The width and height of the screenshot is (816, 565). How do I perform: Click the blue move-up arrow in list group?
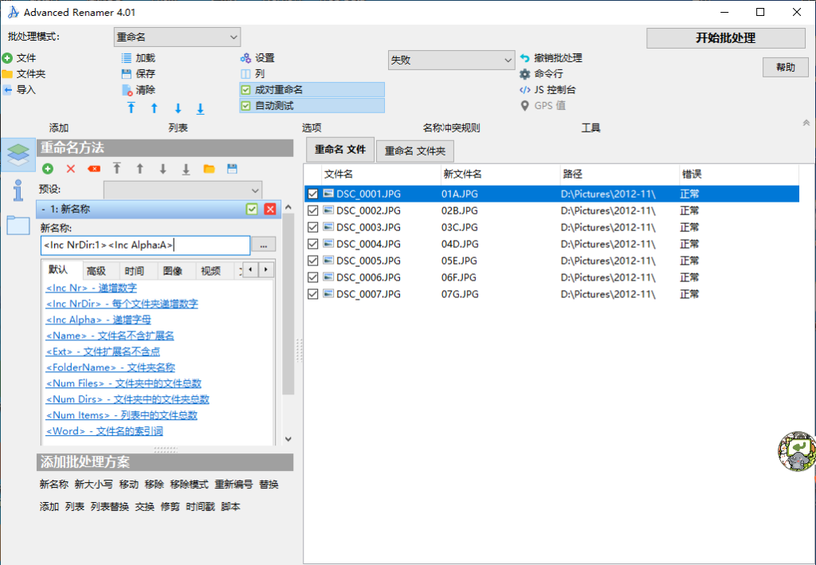(154, 108)
